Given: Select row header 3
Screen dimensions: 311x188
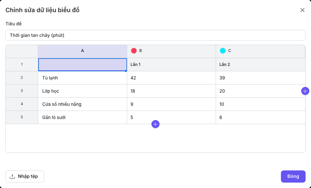Looking at the screenshot, I should click(x=22, y=91).
